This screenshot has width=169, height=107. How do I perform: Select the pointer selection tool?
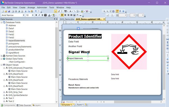(55, 11)
